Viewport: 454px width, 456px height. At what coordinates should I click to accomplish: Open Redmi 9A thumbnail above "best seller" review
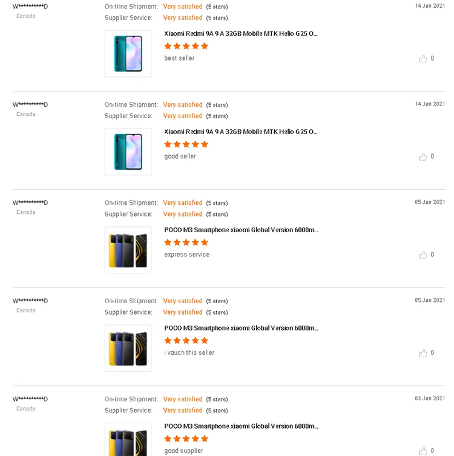click(x=128, y=54)
